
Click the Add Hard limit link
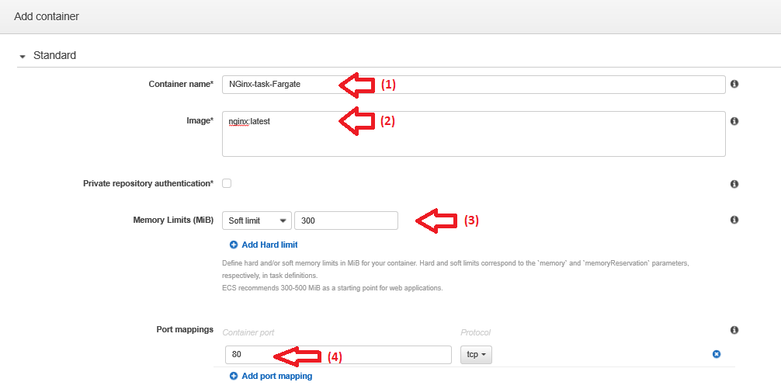coord(269,245)
